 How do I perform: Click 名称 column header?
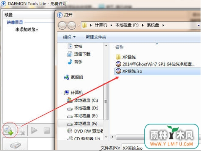pyautogui.click(x=120, y=47)
